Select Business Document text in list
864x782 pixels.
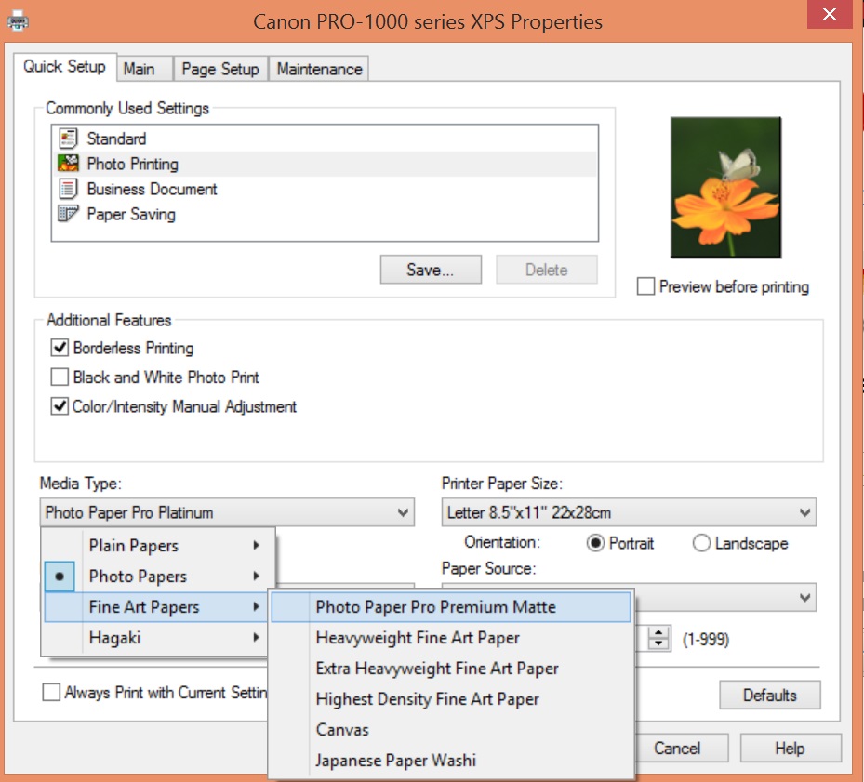(x=152, y=189)
